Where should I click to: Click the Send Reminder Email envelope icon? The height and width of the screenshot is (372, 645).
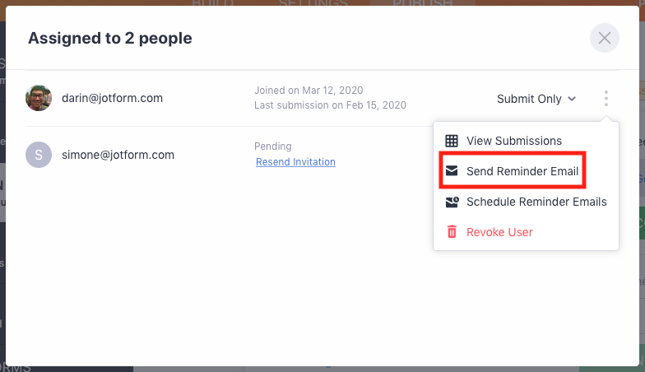[452, 171]
